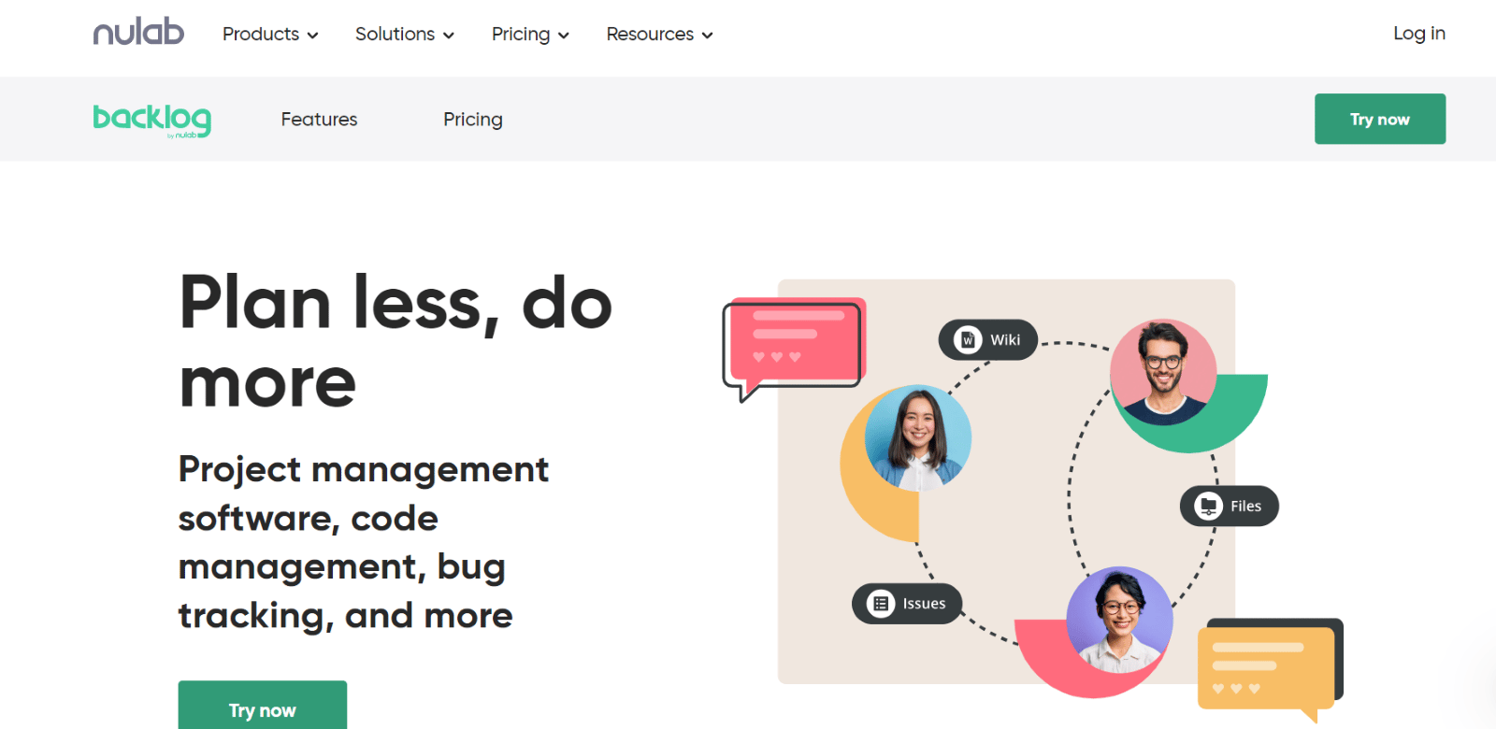Expand the Solutions dropdown
This screenshot has width=1496, height=729.
point(404,35)
